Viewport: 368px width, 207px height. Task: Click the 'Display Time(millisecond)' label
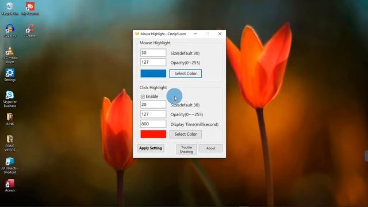[x=194, y=124]
